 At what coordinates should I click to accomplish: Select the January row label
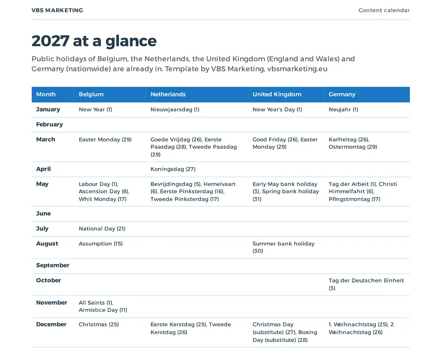(x=48, y=109)
